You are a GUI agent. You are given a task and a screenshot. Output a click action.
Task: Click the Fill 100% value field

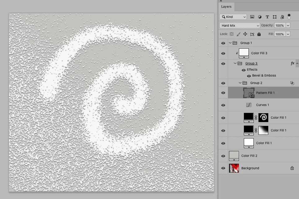[x=280, y=34]
